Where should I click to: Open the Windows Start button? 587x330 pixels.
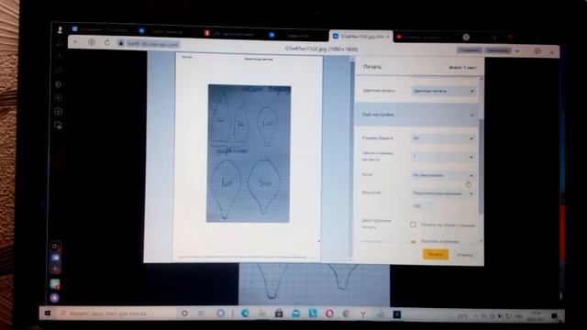point(48,313)
